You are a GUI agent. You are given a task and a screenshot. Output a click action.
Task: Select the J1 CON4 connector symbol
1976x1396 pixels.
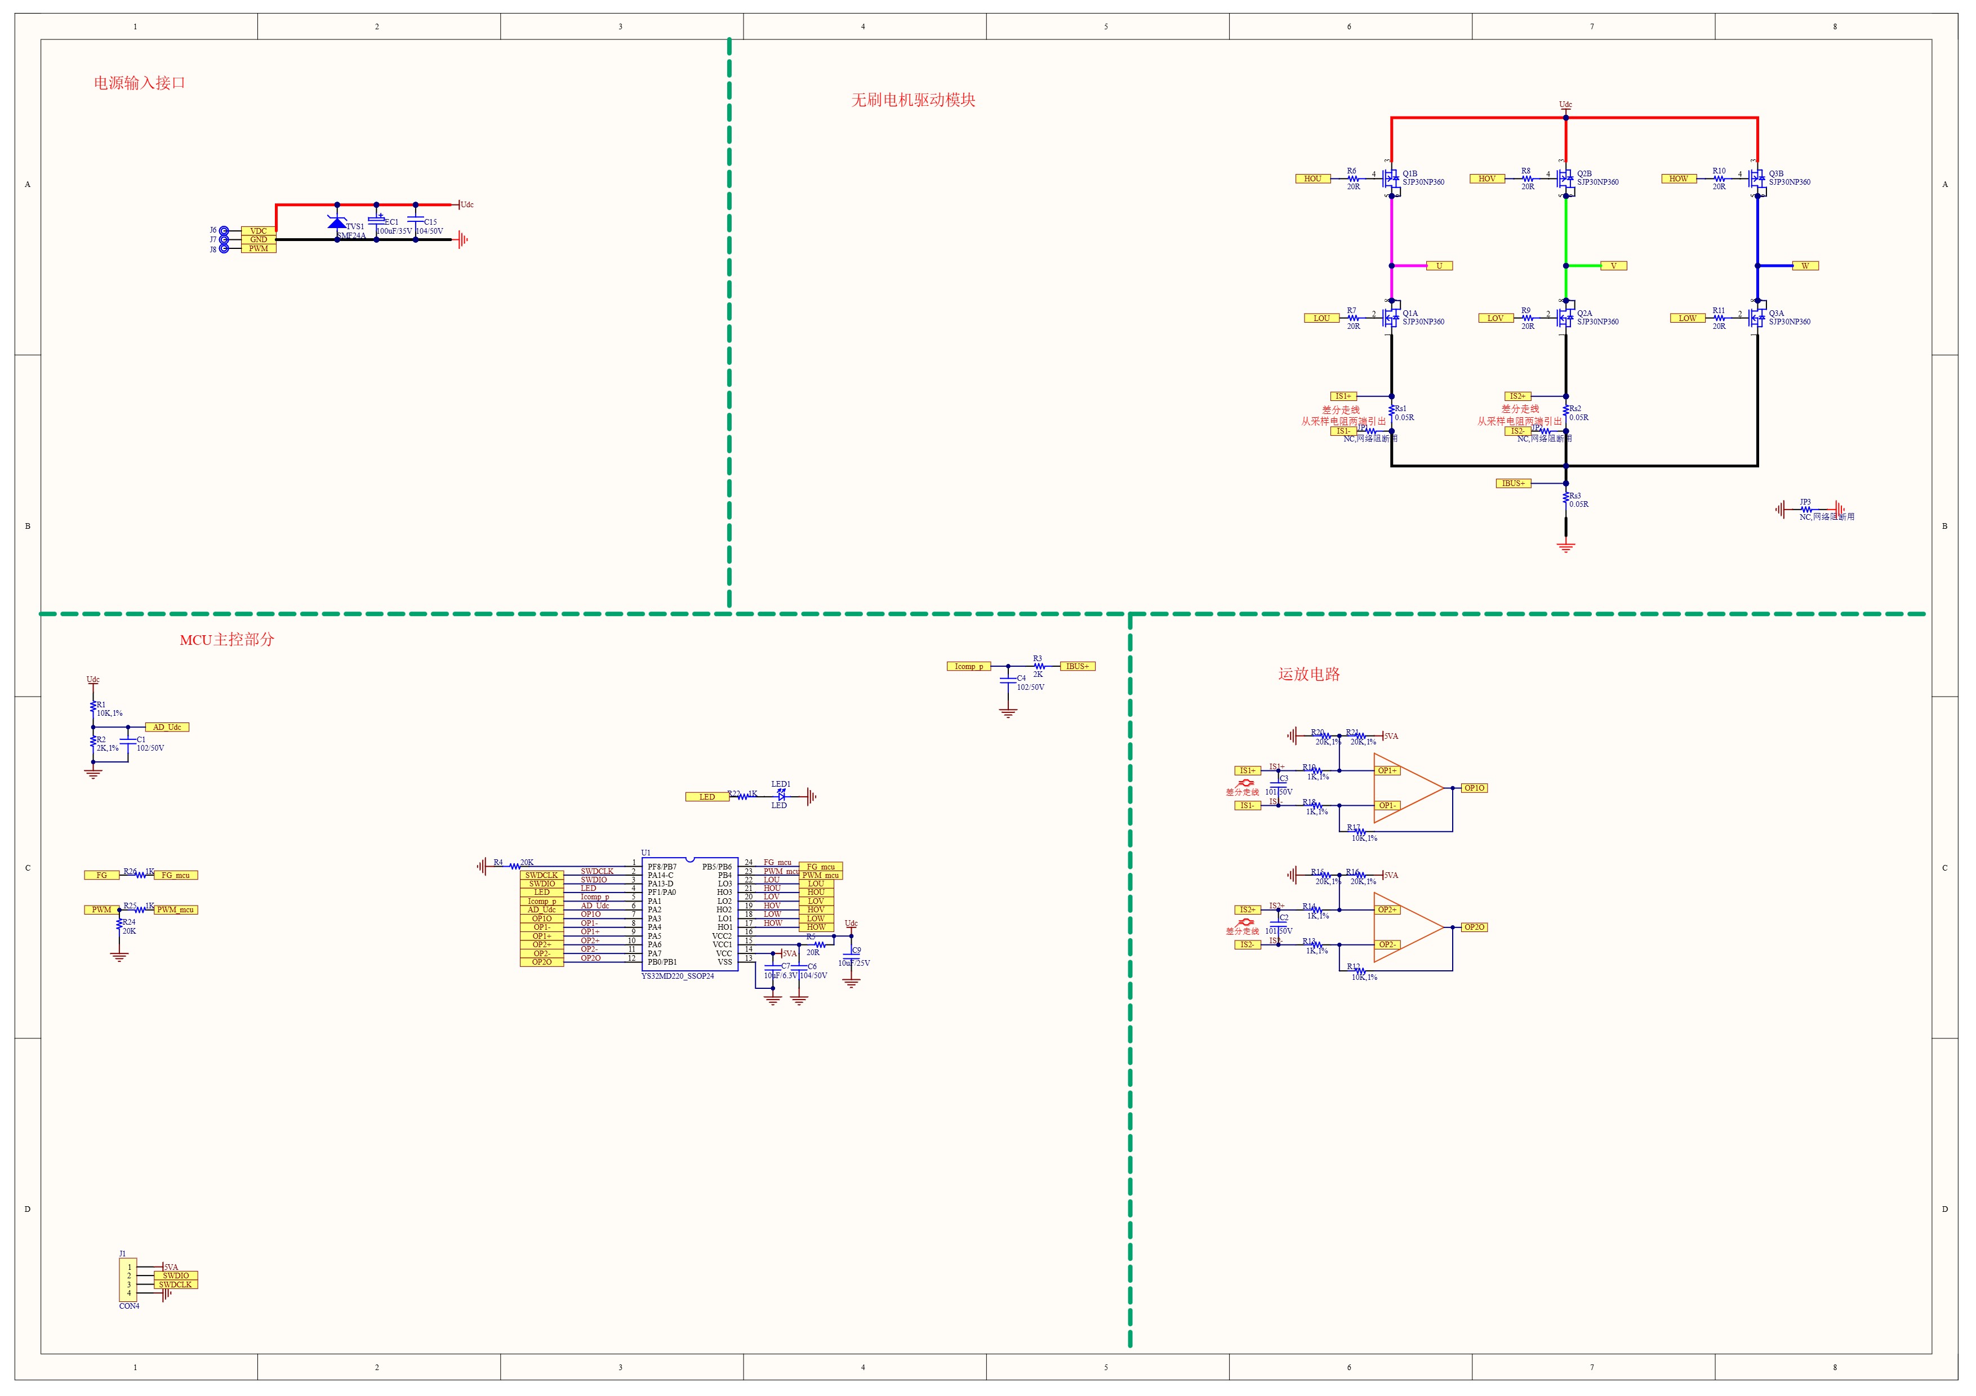tap(127, 1280)
